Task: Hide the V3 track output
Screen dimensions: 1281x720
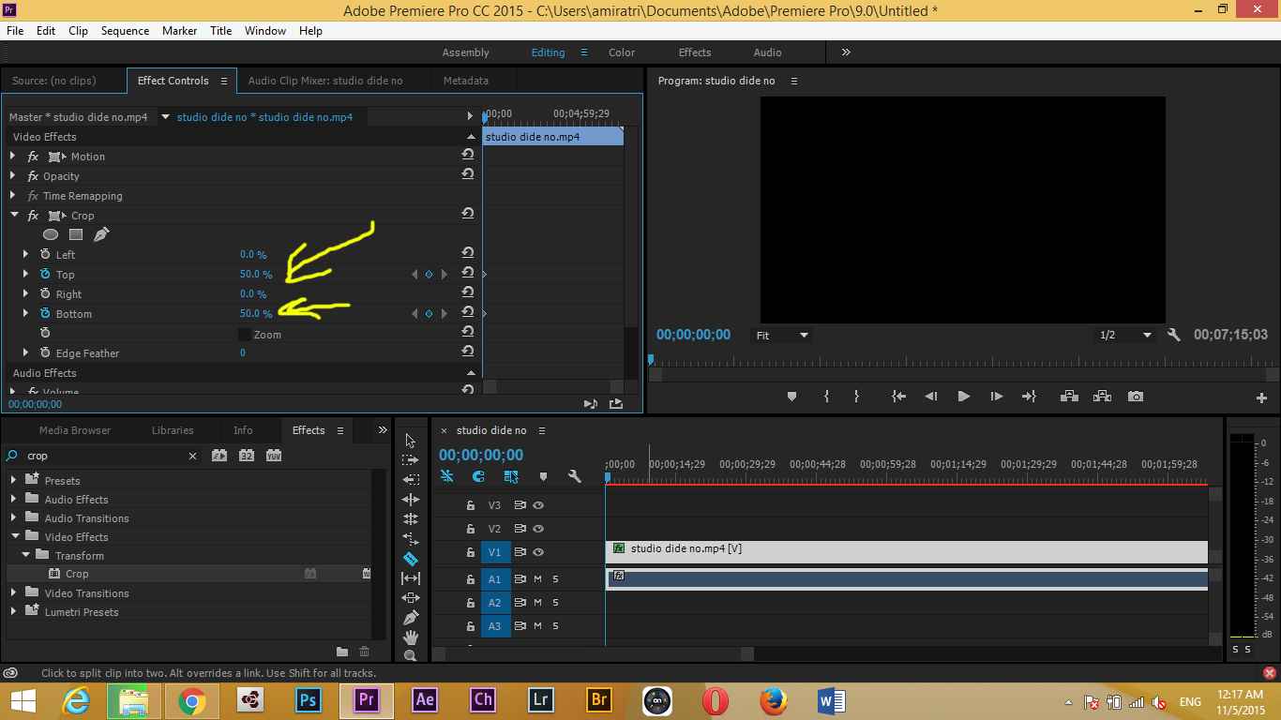Action: coord(538,505)
